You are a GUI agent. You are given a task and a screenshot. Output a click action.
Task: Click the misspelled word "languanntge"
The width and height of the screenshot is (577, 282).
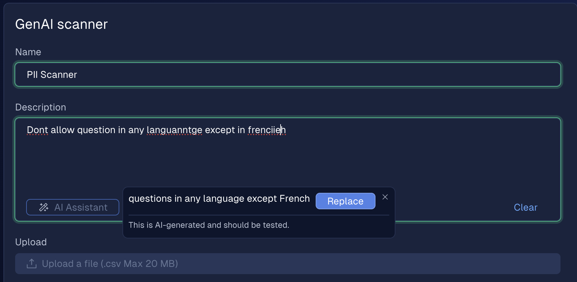point(174,130)
